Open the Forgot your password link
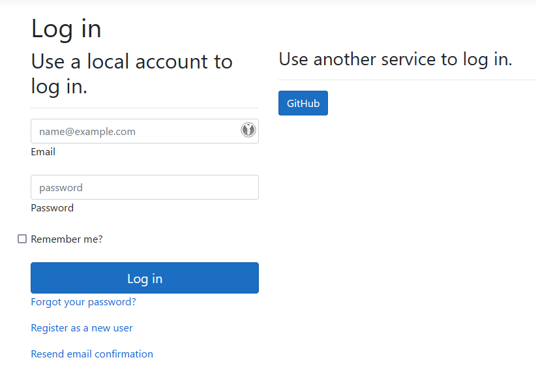536x379 pixels. click(x=83, y=301)
